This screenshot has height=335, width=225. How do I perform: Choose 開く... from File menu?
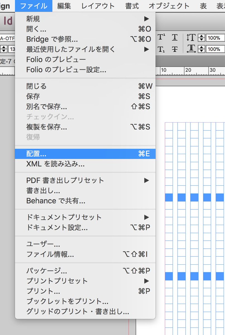coord(85,29)
